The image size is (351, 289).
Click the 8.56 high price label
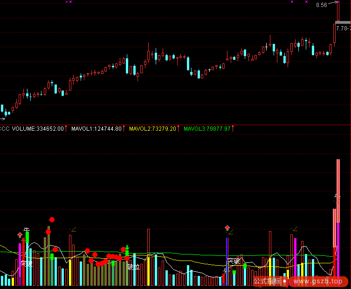point(321,5)
